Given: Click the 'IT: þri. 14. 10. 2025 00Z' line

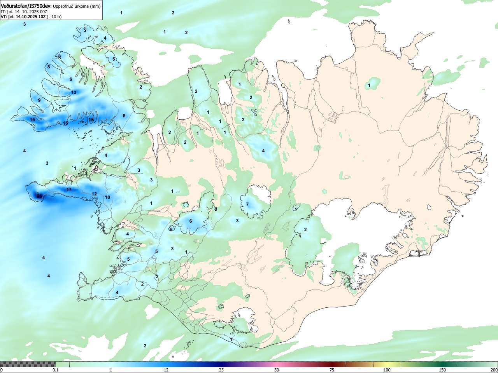Looking at the screenshot, I should tap(24, 12).
